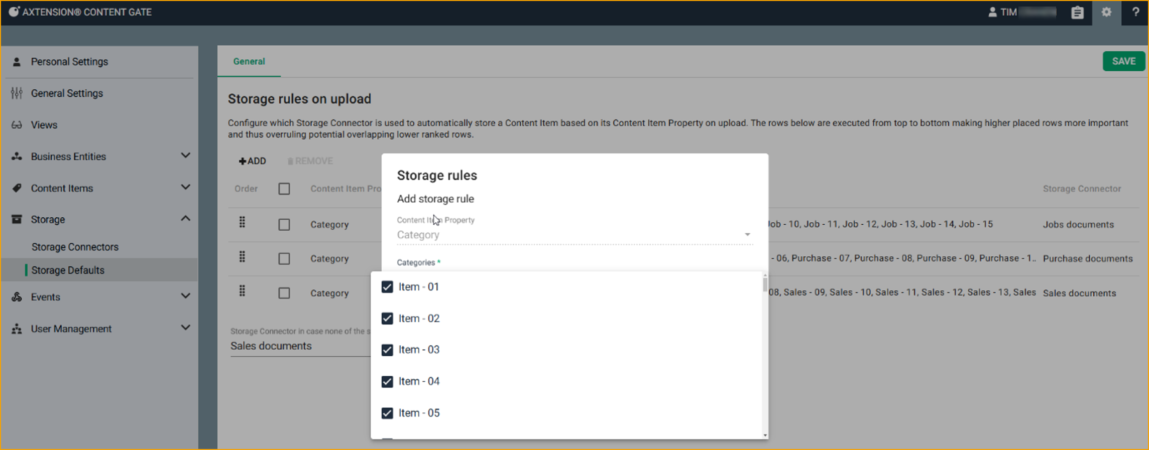Uncheck the Item - 03 checkbox
This screenshot has width=1149, height=450.
pos(387,350)
